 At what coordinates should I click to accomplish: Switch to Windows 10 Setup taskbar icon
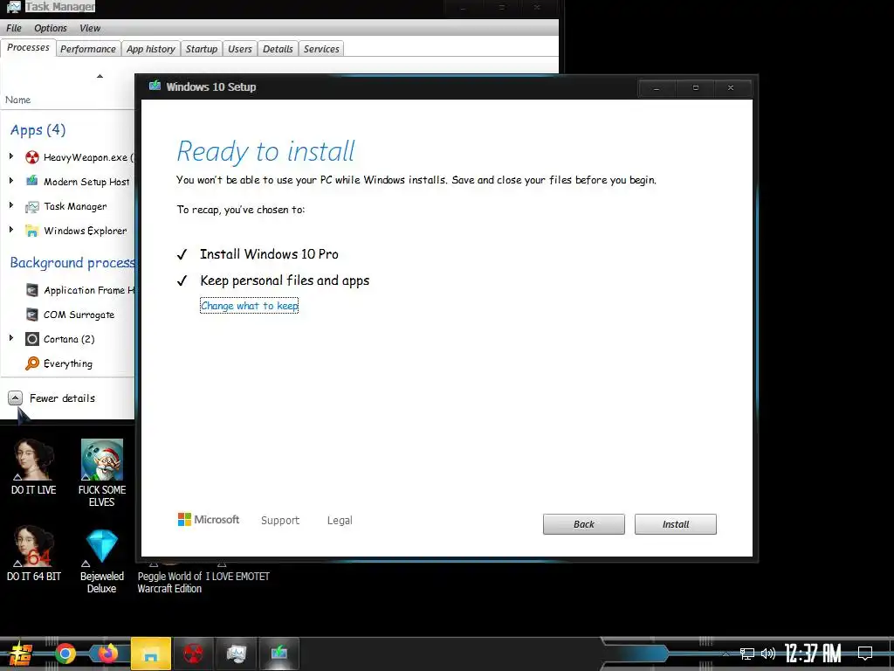(279, 654)
